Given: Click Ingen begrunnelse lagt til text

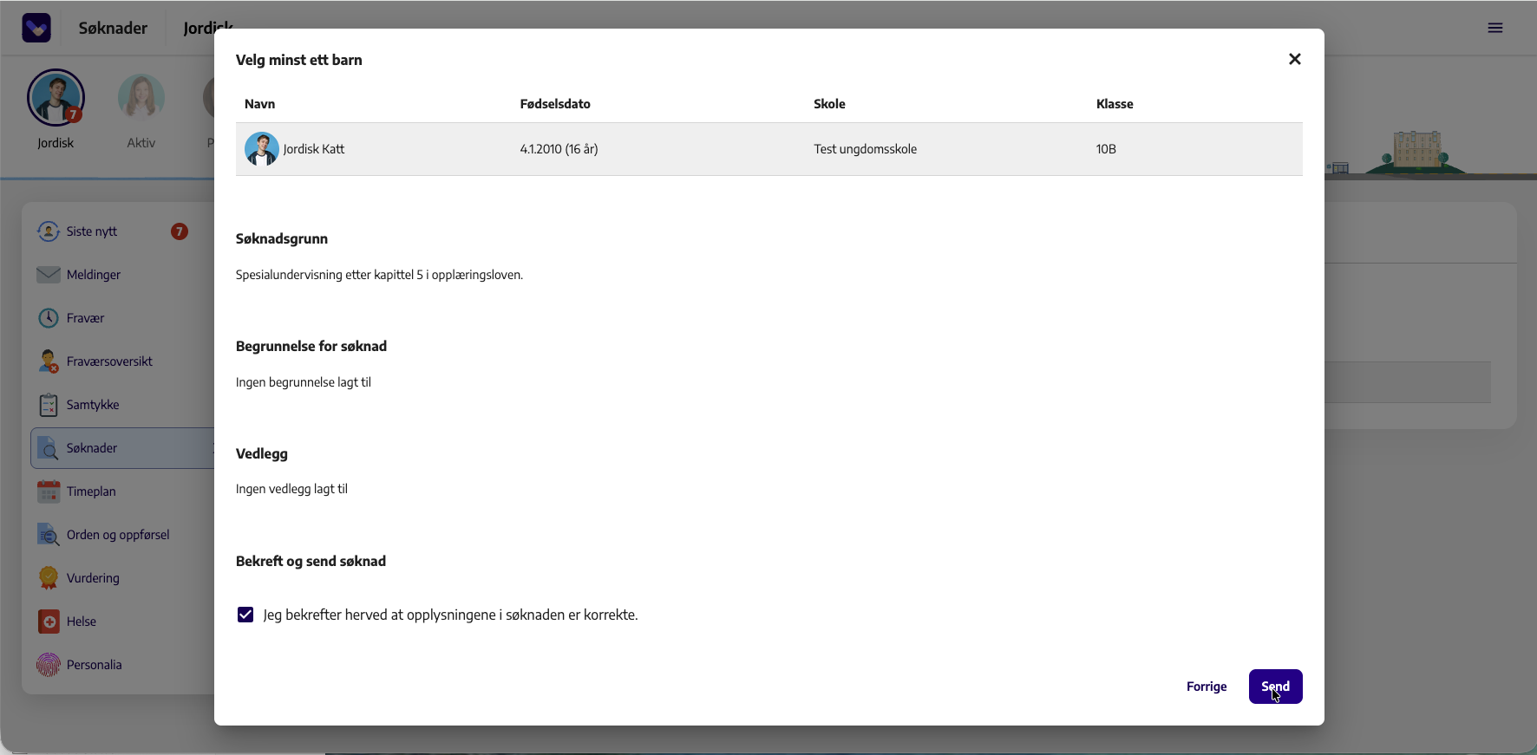Looking at the screenshot, I should pos(303,382).
